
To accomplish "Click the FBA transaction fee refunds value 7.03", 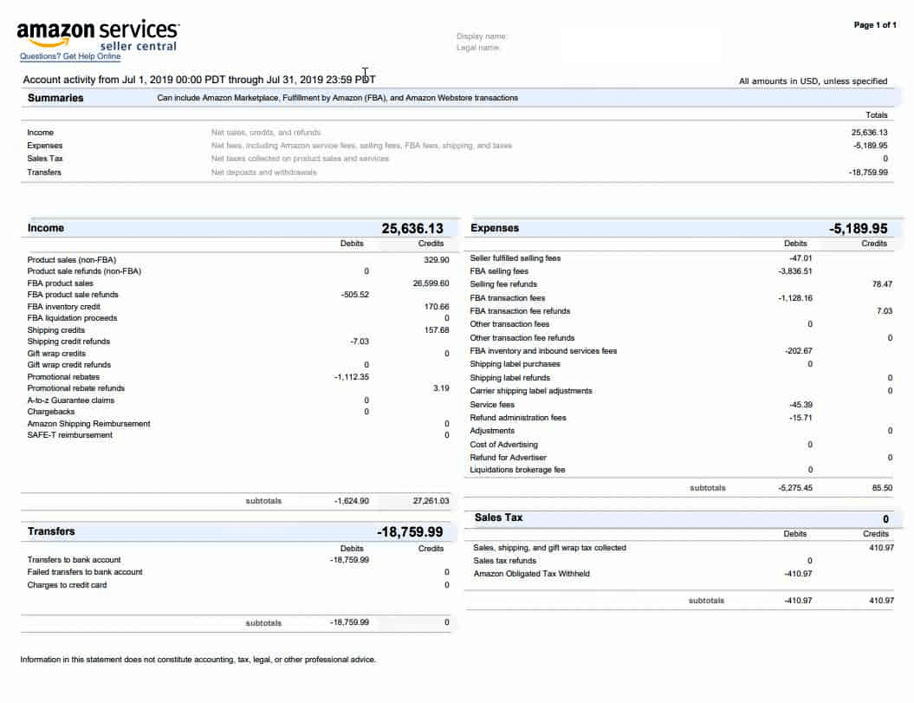I will coord(885,311).
